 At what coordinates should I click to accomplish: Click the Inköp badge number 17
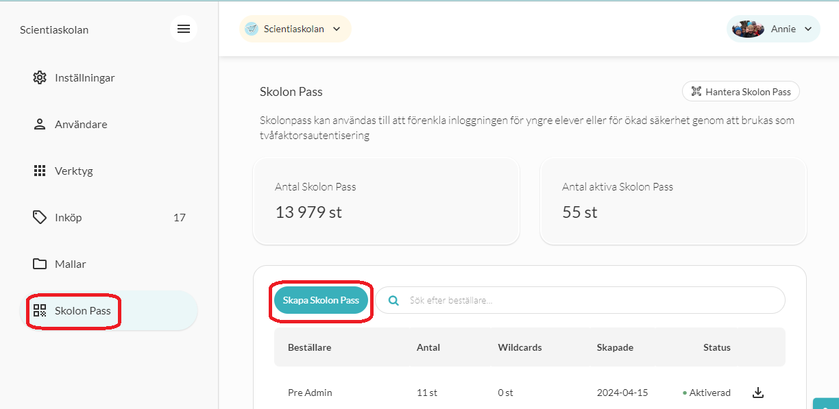(x=180, y=217)
